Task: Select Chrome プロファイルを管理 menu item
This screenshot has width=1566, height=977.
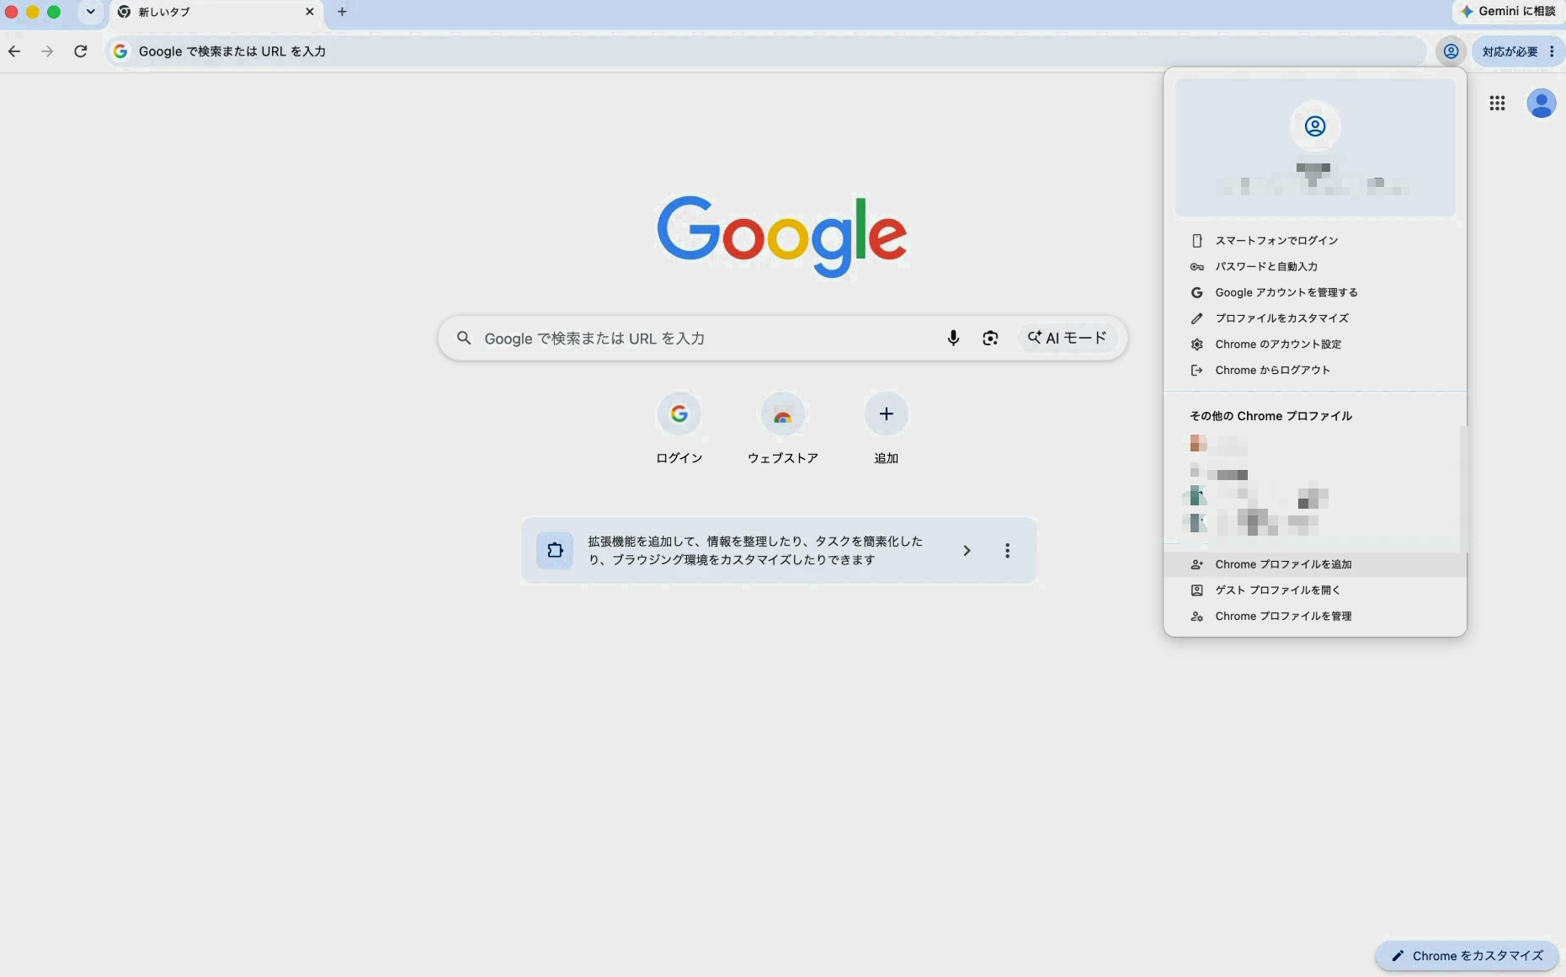Action: click(1315, 617)
